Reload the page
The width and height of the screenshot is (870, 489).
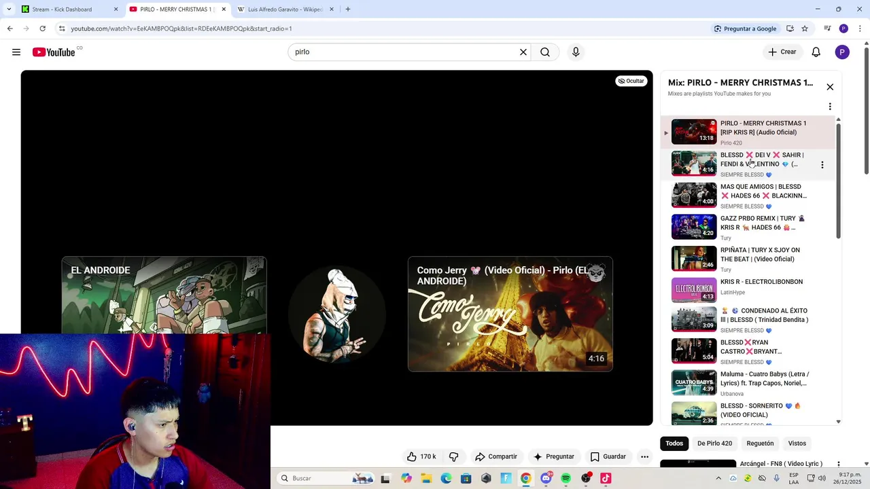click(42, 29)
